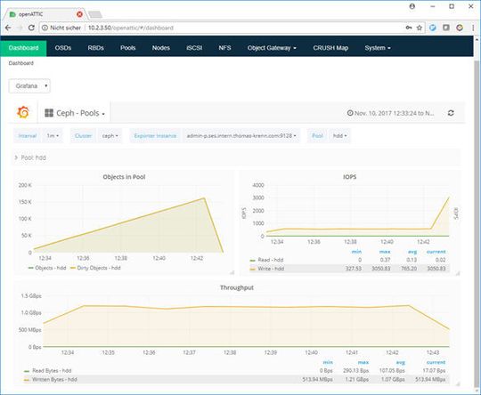Click the dashboard grid icon beside Ceph - Pools

click(49, 113)
